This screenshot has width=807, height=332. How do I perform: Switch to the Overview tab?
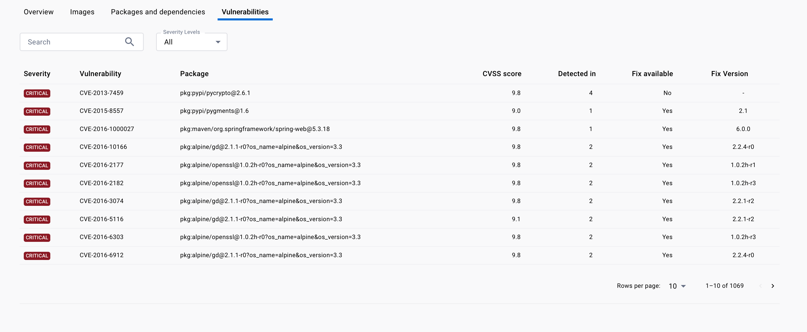coord(39,12)
